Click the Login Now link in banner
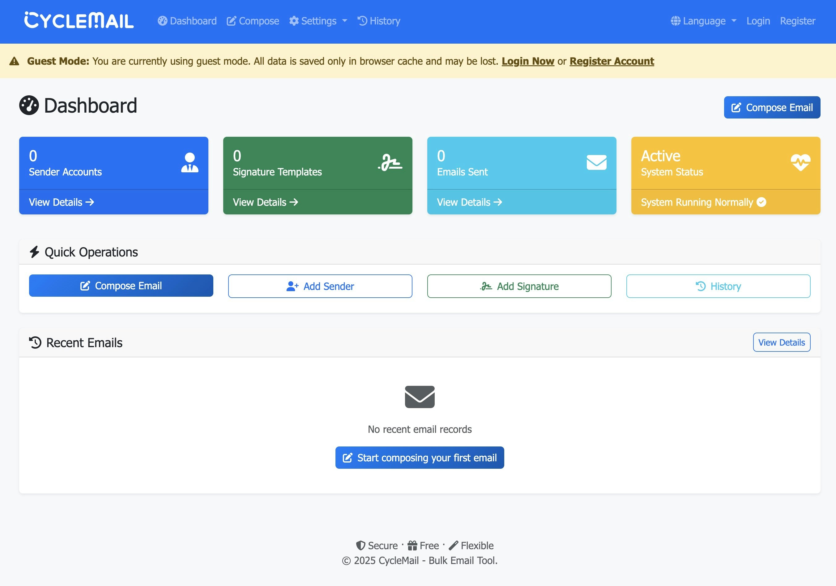The height and width of the screenshot is (586, 836). pyautogui.click(x=527, y=61)
